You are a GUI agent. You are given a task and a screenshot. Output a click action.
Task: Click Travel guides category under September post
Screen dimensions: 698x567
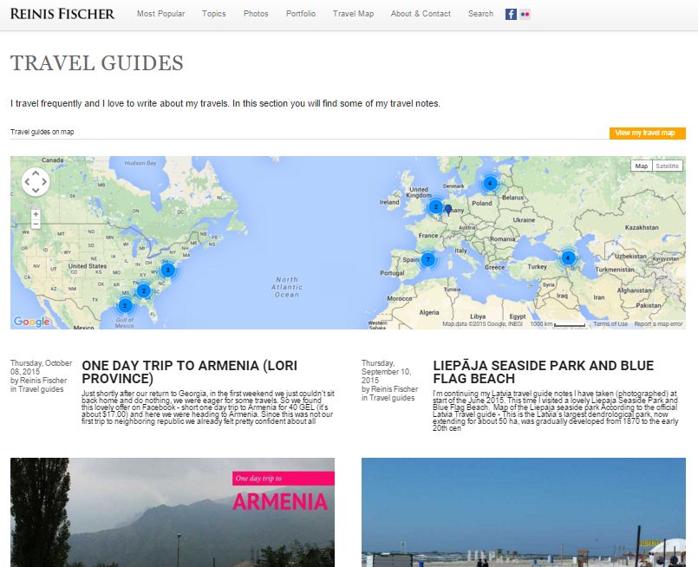pos(392,398)
